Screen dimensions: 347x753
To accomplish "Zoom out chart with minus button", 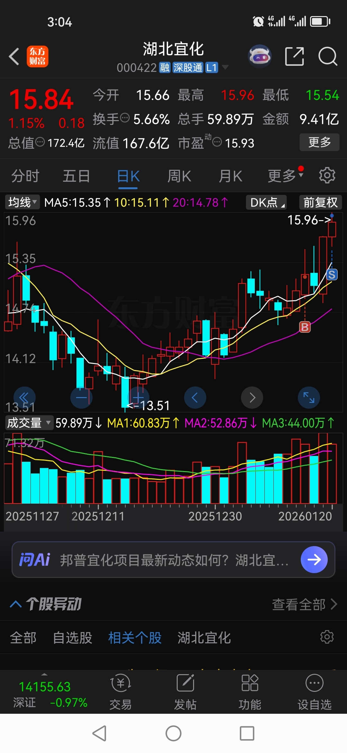I will pos(81,398).
